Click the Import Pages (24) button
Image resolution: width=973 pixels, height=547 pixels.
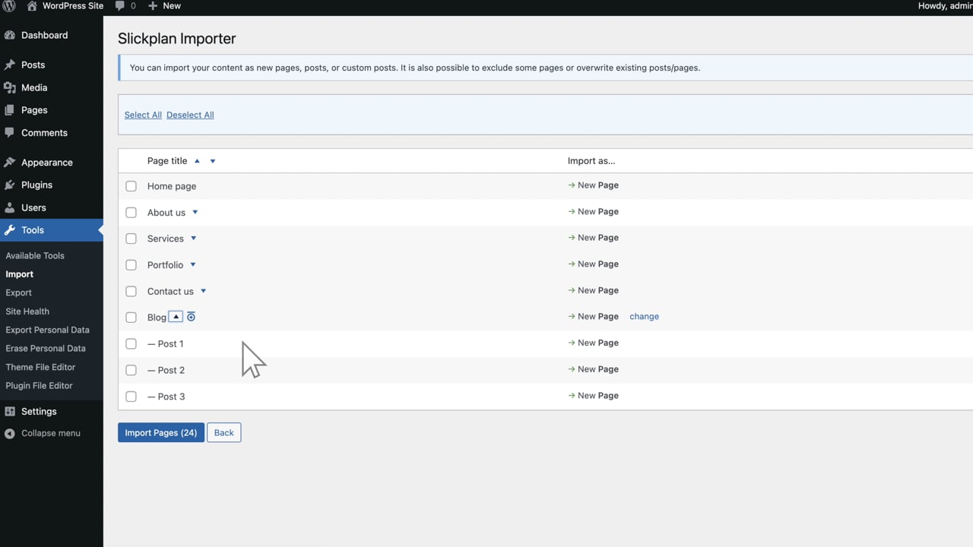pyautogui.click(x=161, y=432)
